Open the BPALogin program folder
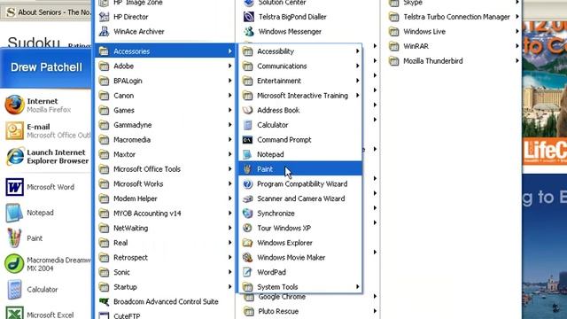The width and height of the screenshot is (567, 319). tap(165, 81)
